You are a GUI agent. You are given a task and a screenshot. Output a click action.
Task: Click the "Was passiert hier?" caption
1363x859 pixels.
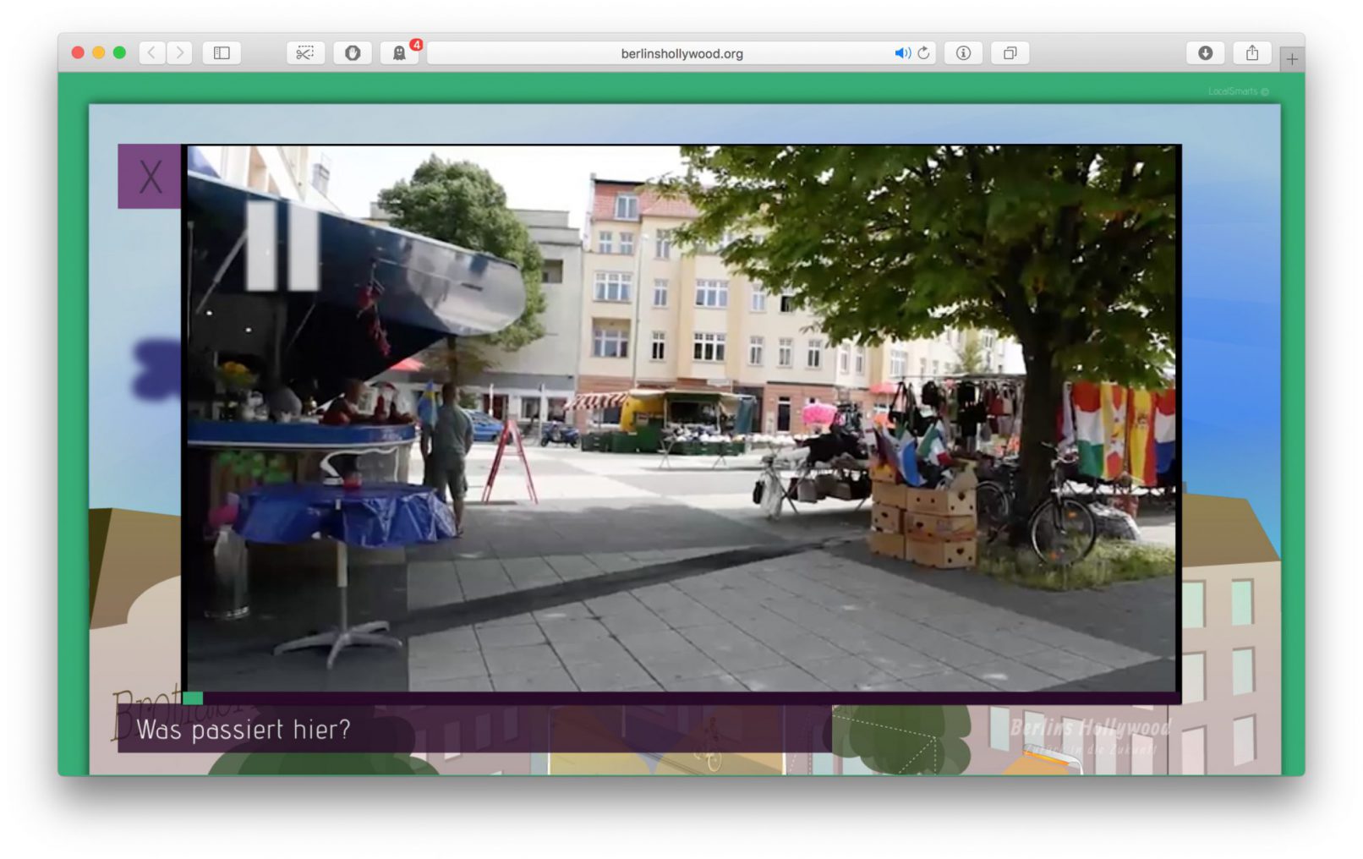pyautogui.click(x=244, y=730)
